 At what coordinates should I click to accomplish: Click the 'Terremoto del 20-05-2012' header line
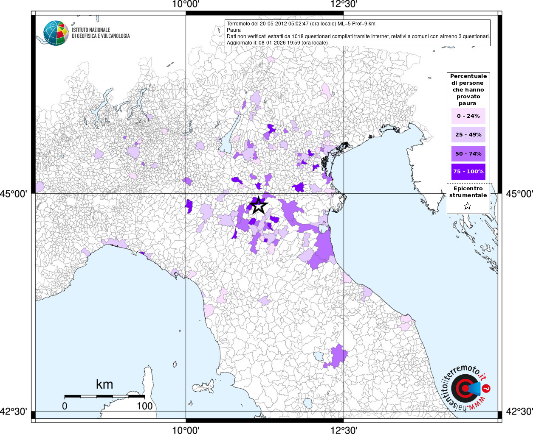[x=301, y=24]
